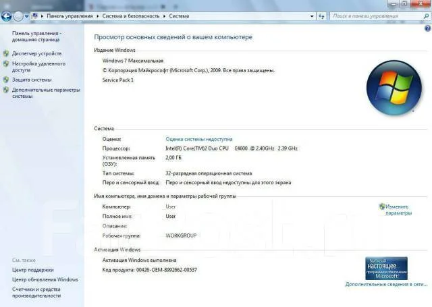432x307 pixels.
Task: Open 'Центр обновления Windows' link
Action: click(45, 279)
